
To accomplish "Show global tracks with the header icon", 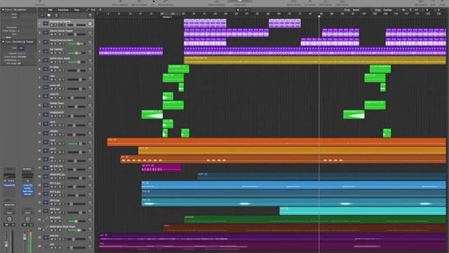I will 91,15.
